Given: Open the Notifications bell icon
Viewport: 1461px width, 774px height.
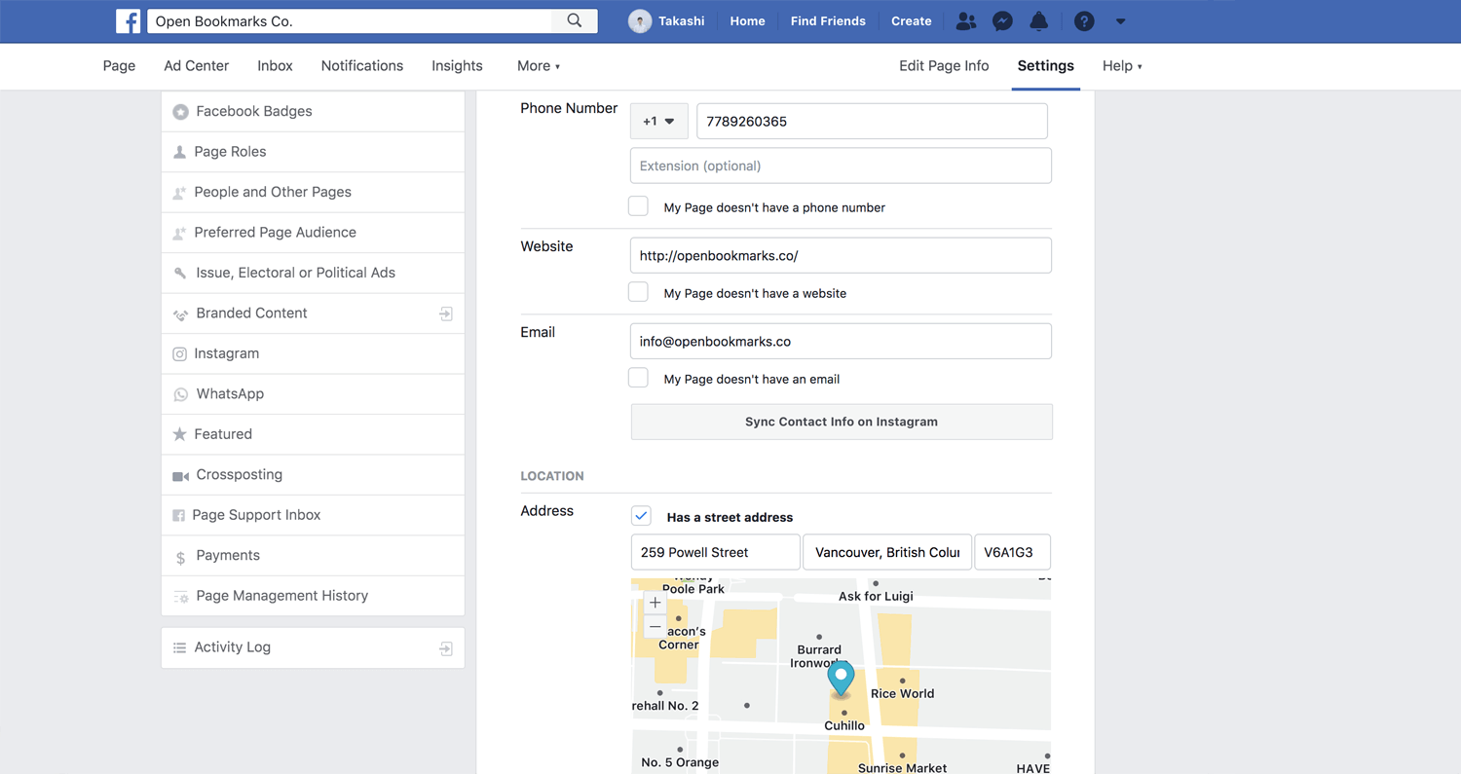Looking at the screenshot, I should click(1039, 20).
